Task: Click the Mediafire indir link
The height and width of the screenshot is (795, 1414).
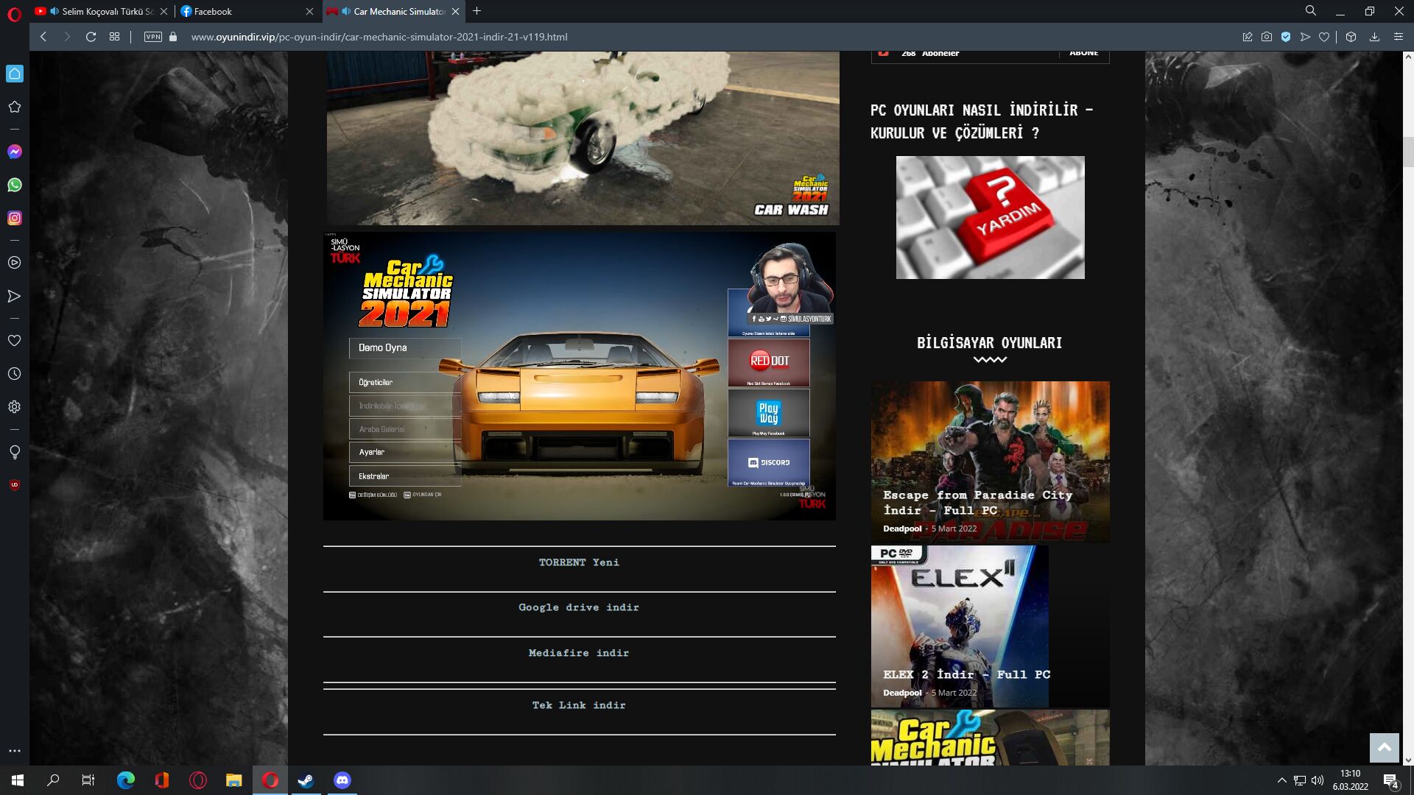Action: (579, 653)
